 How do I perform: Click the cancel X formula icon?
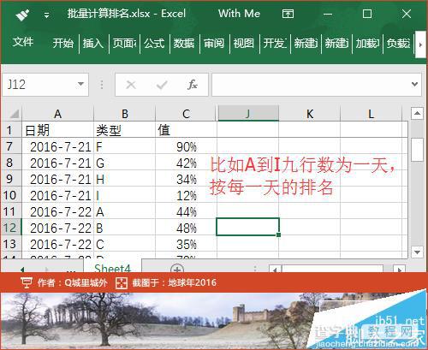131,85
